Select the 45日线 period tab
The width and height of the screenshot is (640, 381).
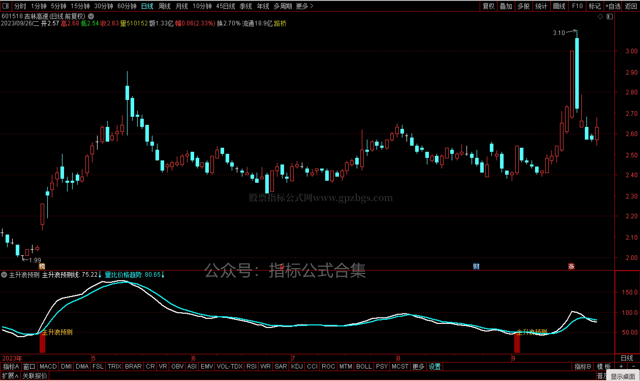(226, 6)
